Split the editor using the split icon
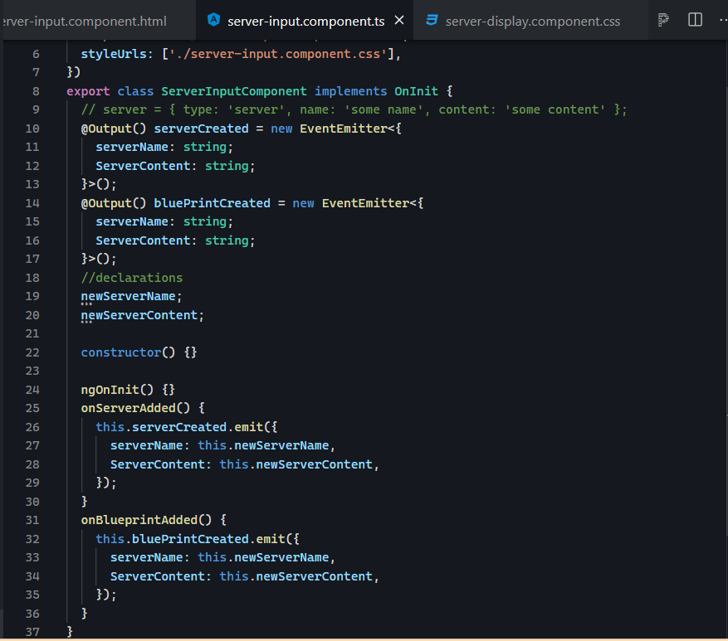The image size is (728, 641). [694, 21]
